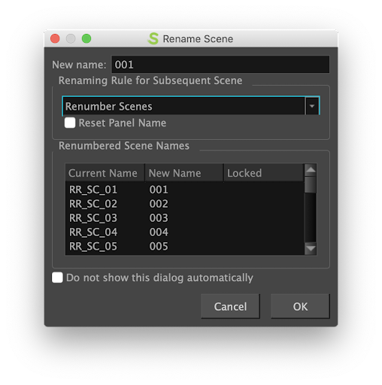Select the RR_SC_05 scene row
Image resolution: width=382 pixels, height=385 pixels.
pos(185,247)
